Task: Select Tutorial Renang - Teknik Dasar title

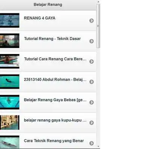Action: coord(52,39)
